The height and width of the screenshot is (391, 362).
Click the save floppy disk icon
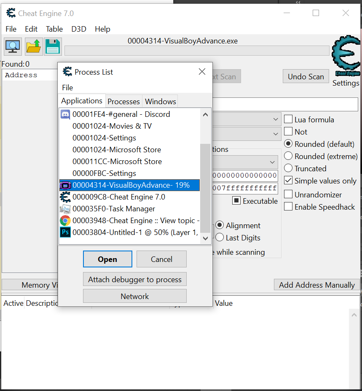[53, 46]
